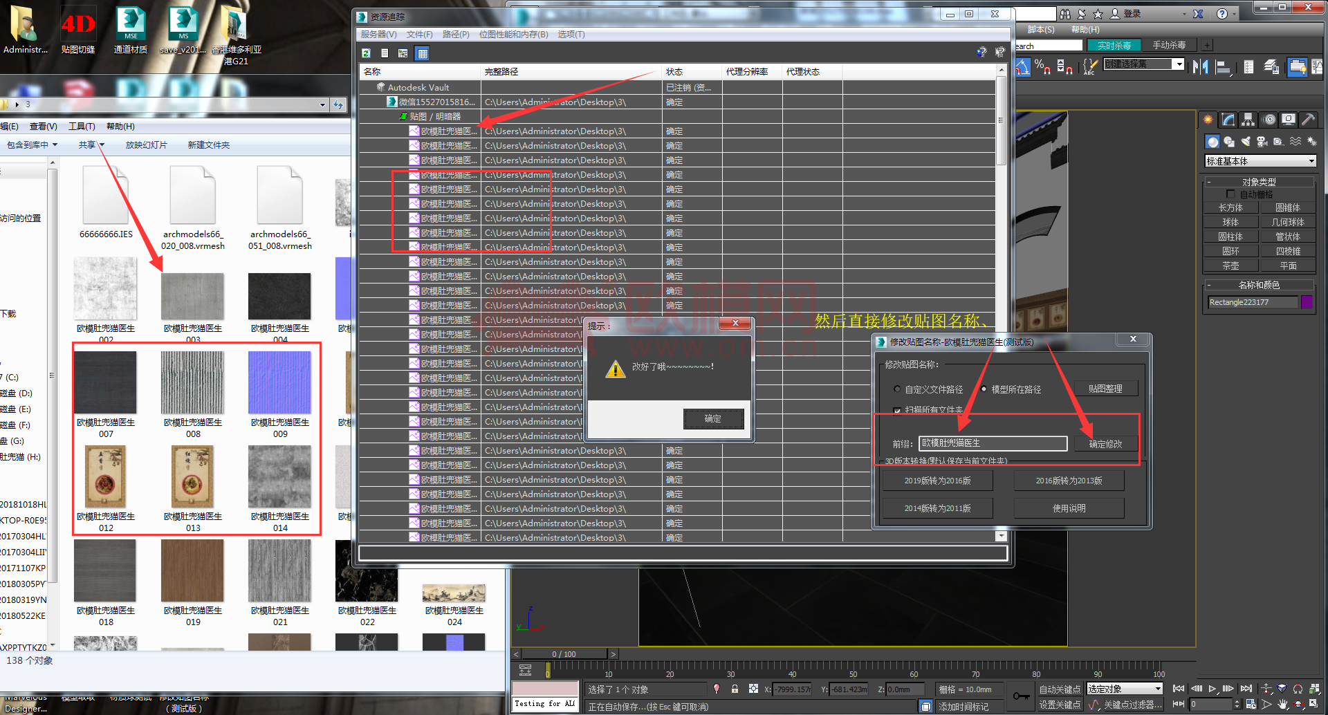Viewport: 1328px width, 715px height.
Task: Click convert 2019 to 2016 version button
Action: [937, 481]
